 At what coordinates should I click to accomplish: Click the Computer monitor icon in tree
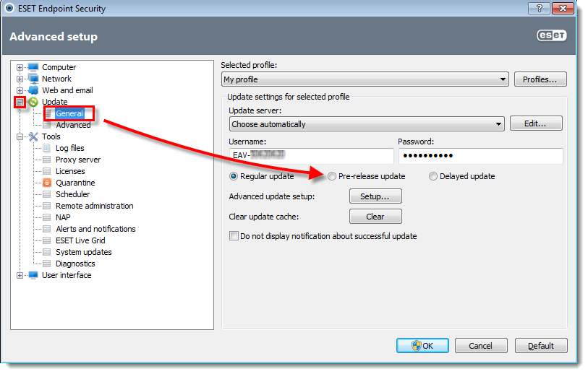pos(33,67)
